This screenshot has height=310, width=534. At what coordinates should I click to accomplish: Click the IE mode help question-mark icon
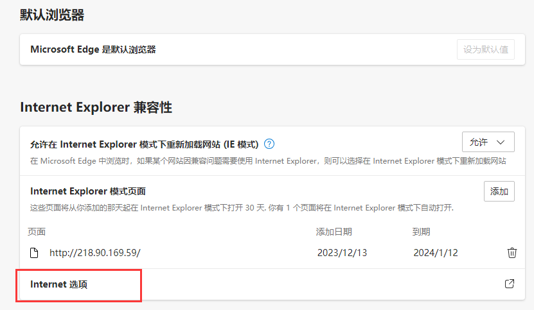(x=269, y=144)
